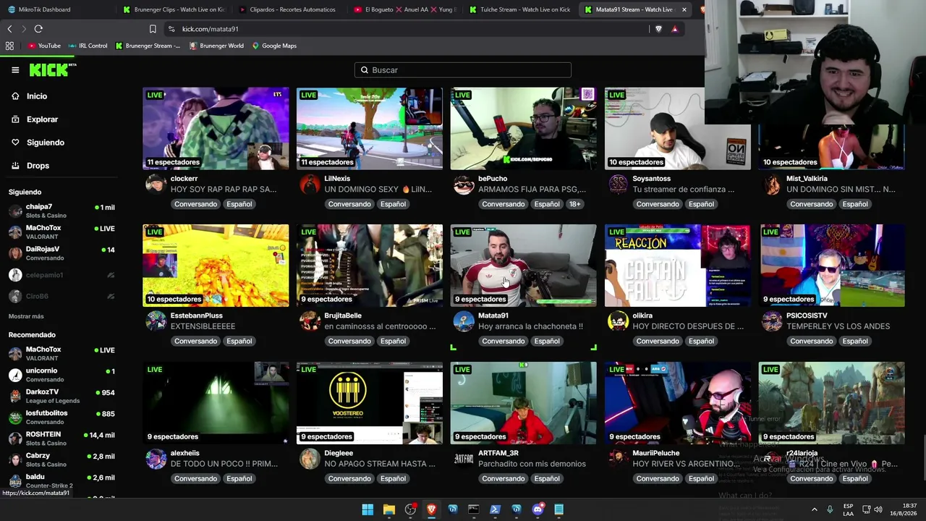Click the Buscar search field

click(x=463, y=70)
